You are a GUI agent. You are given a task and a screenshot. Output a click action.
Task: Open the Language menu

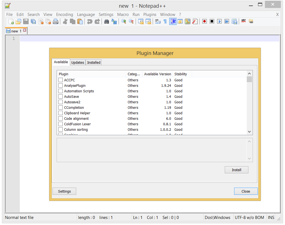pos(86,15)
